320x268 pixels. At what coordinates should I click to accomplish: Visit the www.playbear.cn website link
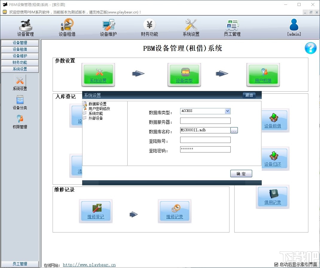click(x=89, y=264)
